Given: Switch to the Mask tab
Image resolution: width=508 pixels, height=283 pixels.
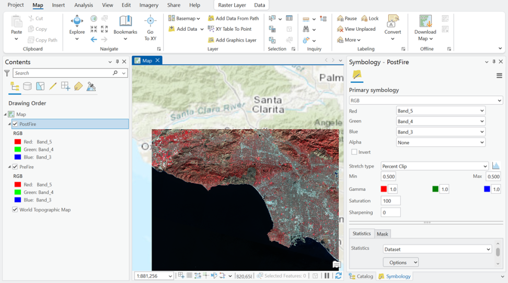Looking at the screenshot, I should click(x=382, y=234).
